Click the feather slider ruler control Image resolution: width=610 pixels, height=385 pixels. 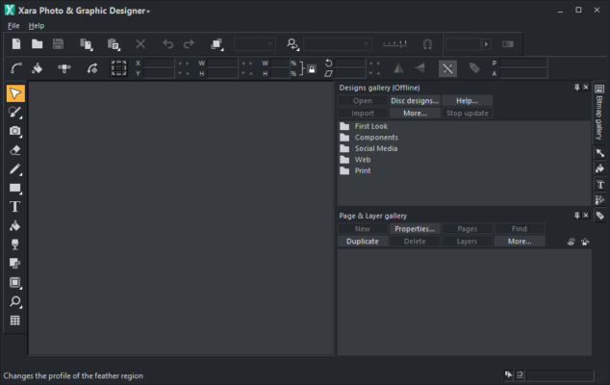394,44
